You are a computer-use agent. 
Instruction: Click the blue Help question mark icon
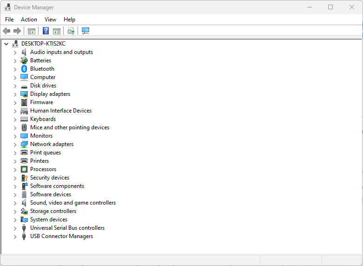tap(46, 31)
